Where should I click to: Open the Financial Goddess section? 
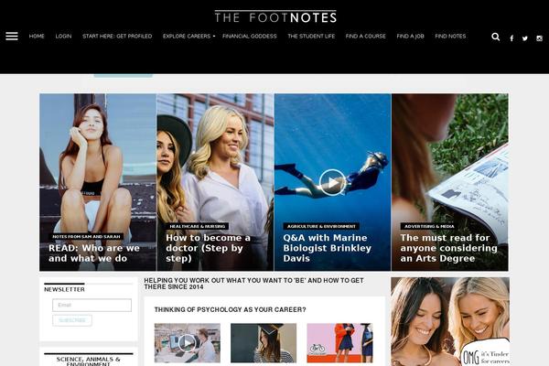point(250,36)
